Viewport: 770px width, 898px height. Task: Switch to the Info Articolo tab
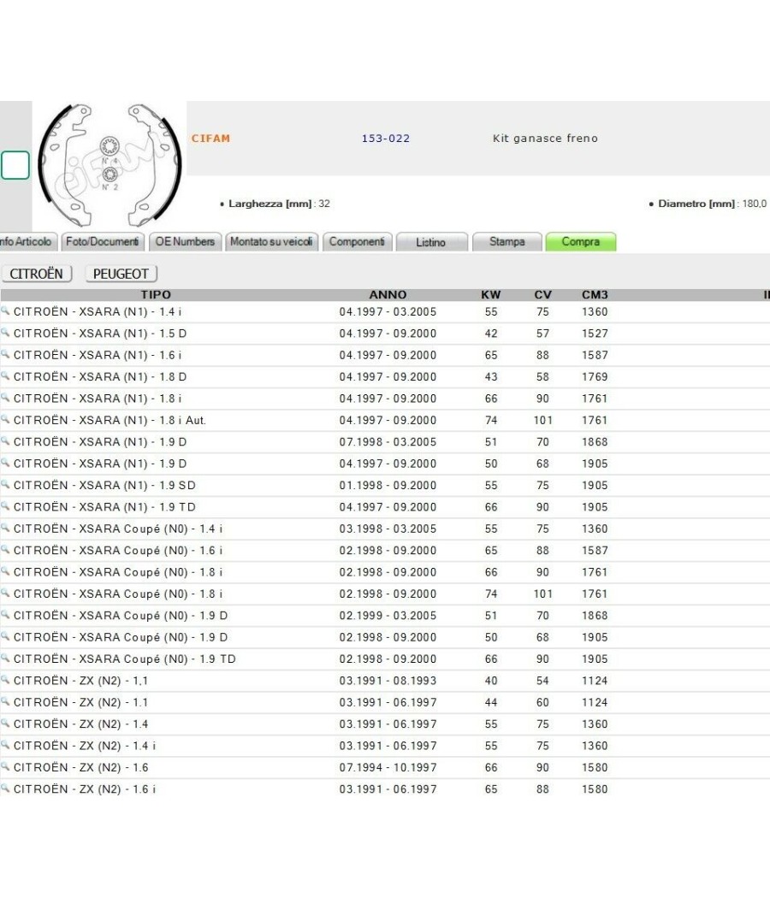click(27, 242)
